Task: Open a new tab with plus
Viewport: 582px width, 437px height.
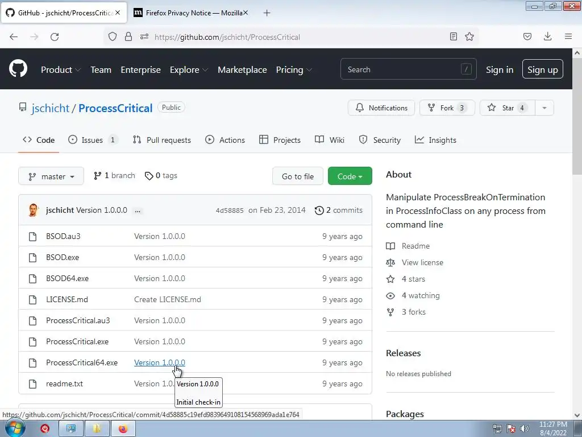Action: tap(267, 13)
